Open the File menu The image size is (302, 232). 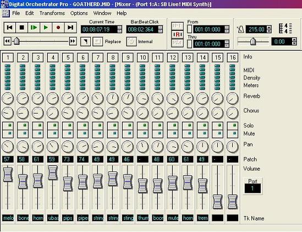click(x=16, y=13)
